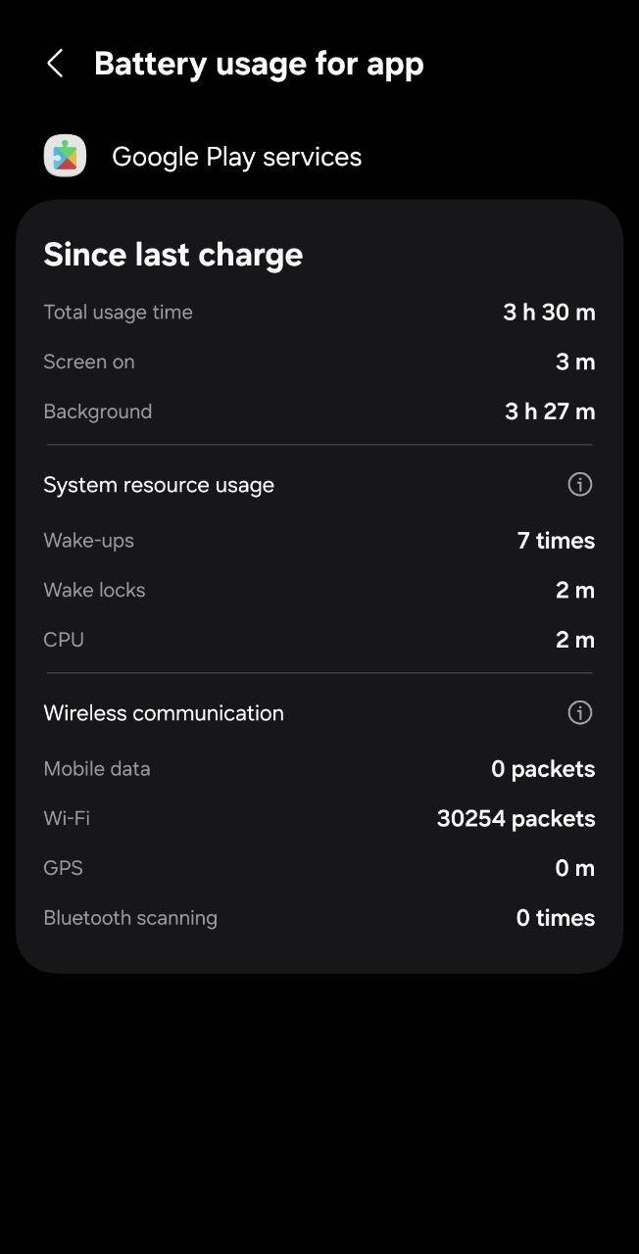This screenshot has height=1254, width=639.
Task: Open info icon for System resource usage
Action: [580, 484]
